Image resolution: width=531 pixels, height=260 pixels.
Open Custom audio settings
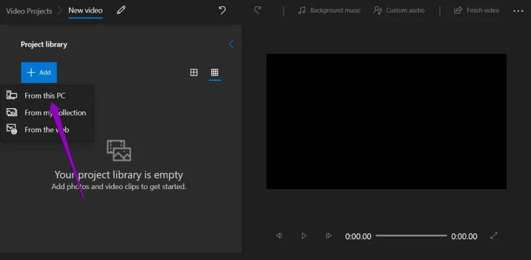pos(400,11)
